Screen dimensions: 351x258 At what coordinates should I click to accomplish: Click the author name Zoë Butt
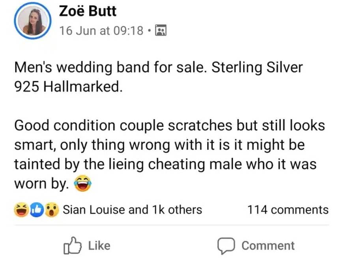click(88, 11)
